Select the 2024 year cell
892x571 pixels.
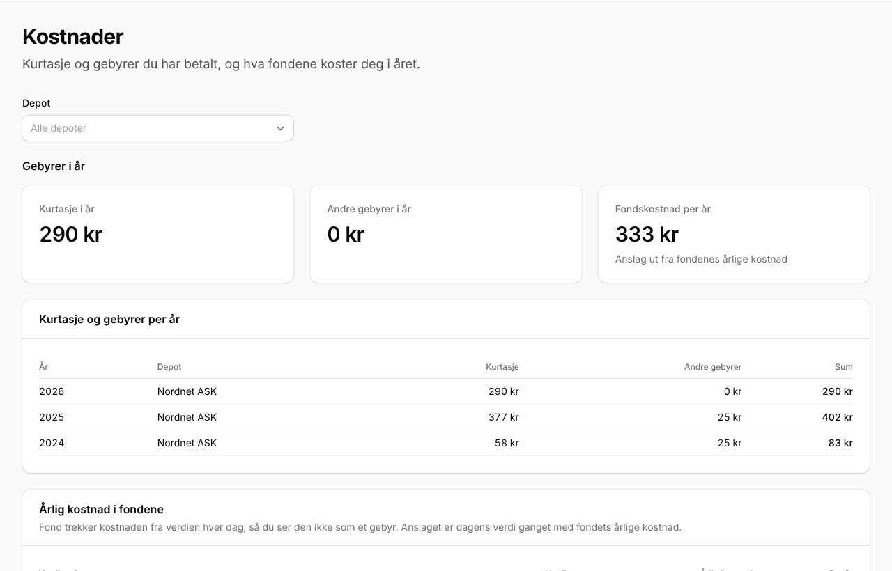point(52,443)
